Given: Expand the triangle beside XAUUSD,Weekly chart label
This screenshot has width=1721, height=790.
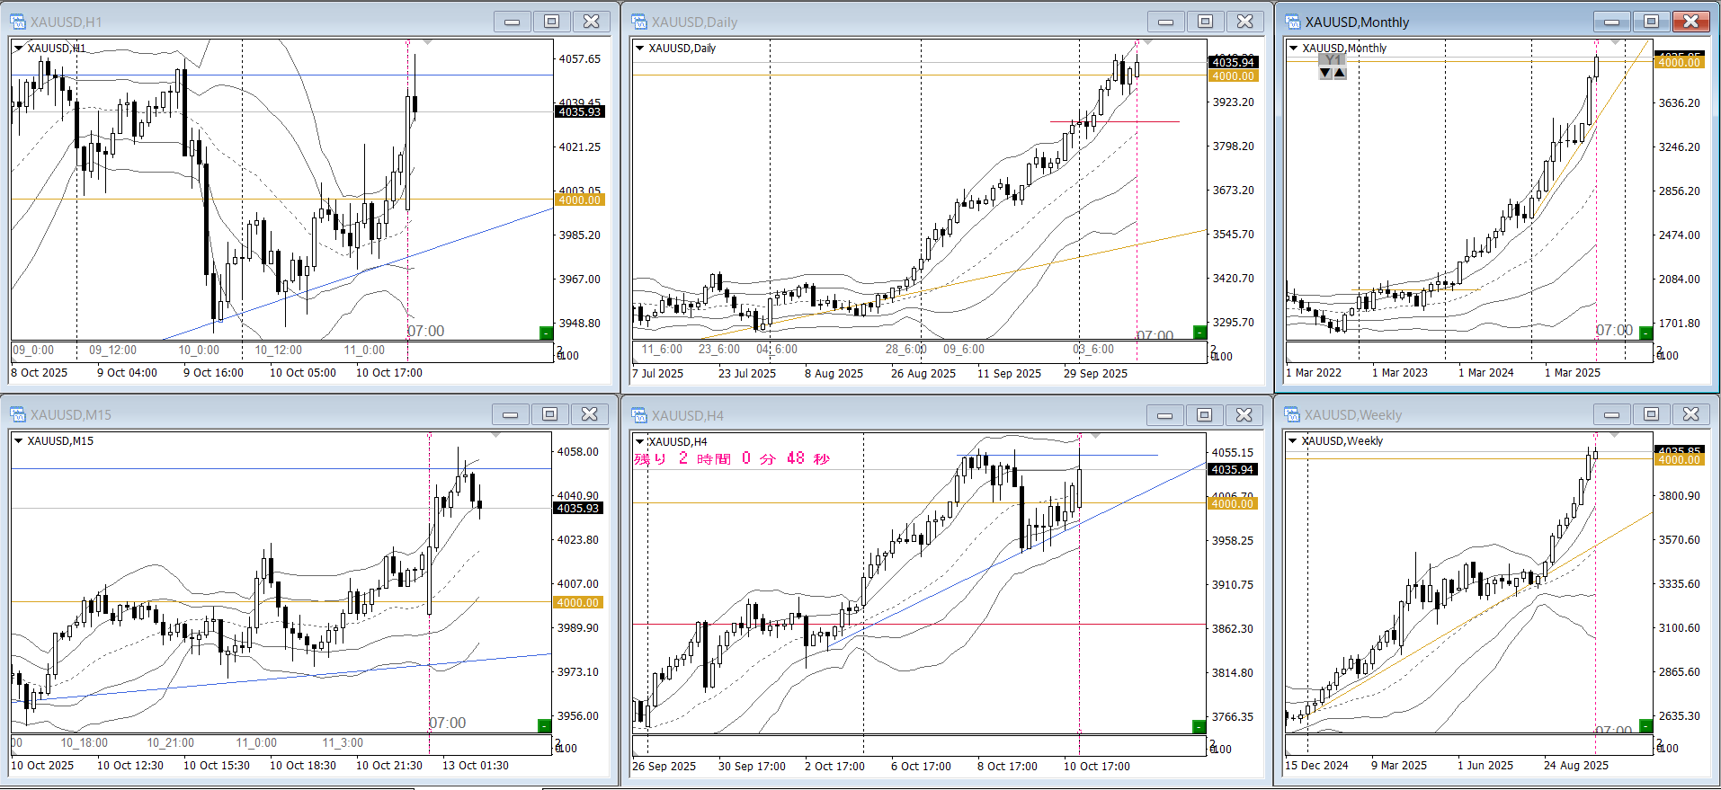Looking at the screenshot, I should tap(1293, 441).
